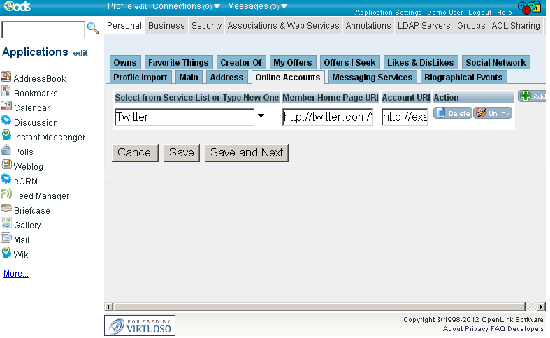Expand the service list dropdown arrow
This screenshot has height=338, width=550.
coord(261,116)
